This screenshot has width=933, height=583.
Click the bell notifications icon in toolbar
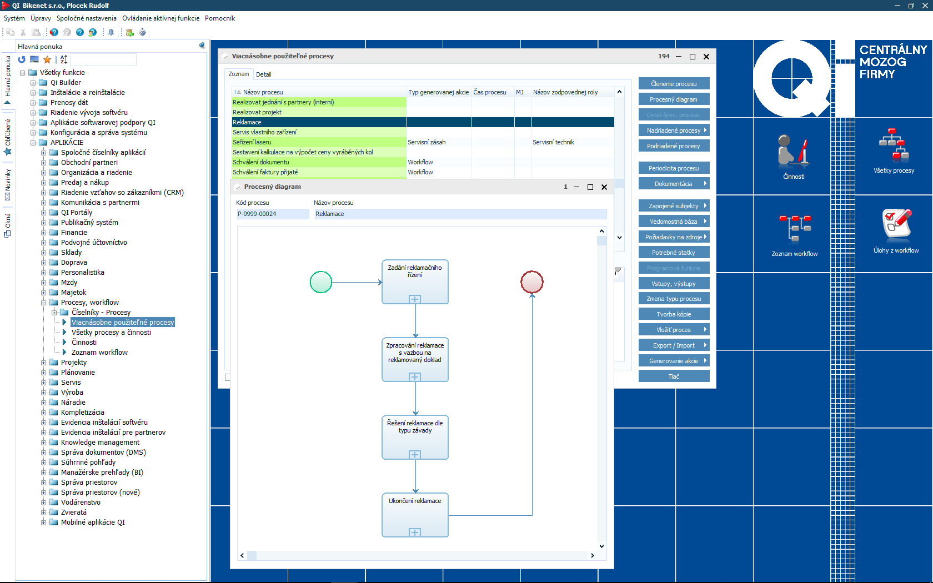tap(111, 32)
